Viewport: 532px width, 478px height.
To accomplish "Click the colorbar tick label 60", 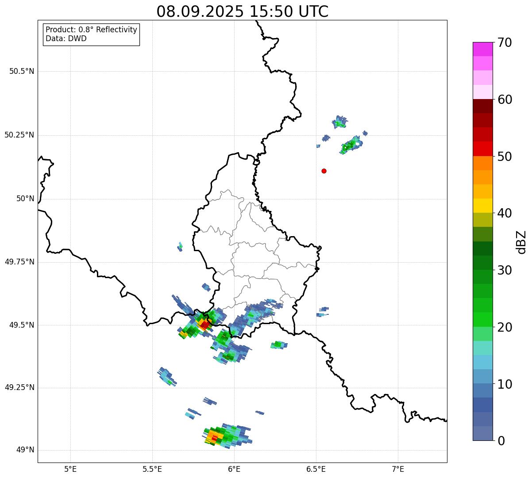I will [505, 99].
